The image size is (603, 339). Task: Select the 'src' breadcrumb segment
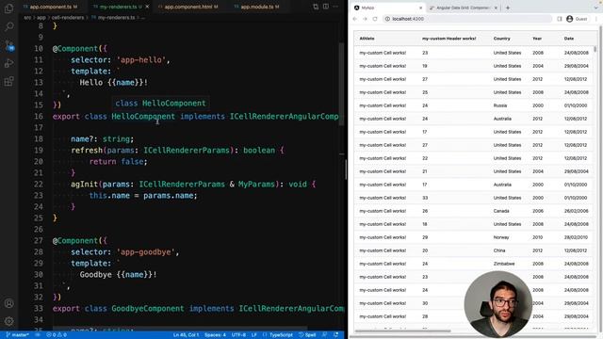tap(27, 17)
